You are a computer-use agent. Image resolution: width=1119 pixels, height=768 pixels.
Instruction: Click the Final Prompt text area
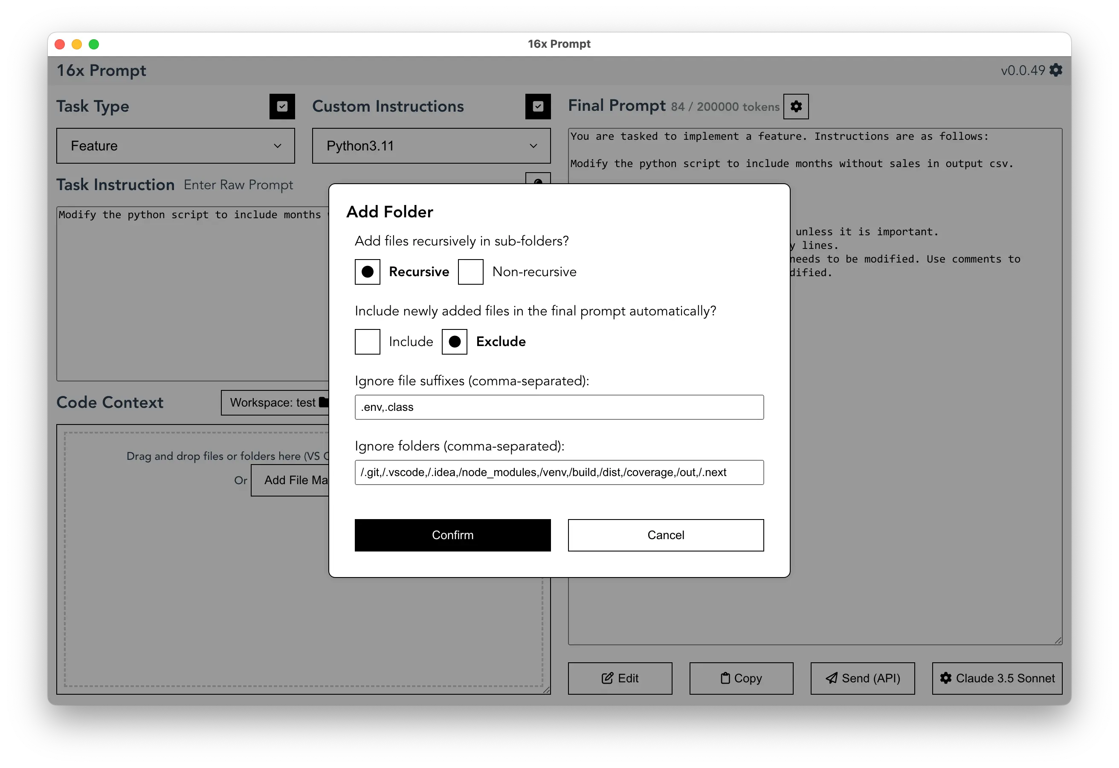[815, 387]
